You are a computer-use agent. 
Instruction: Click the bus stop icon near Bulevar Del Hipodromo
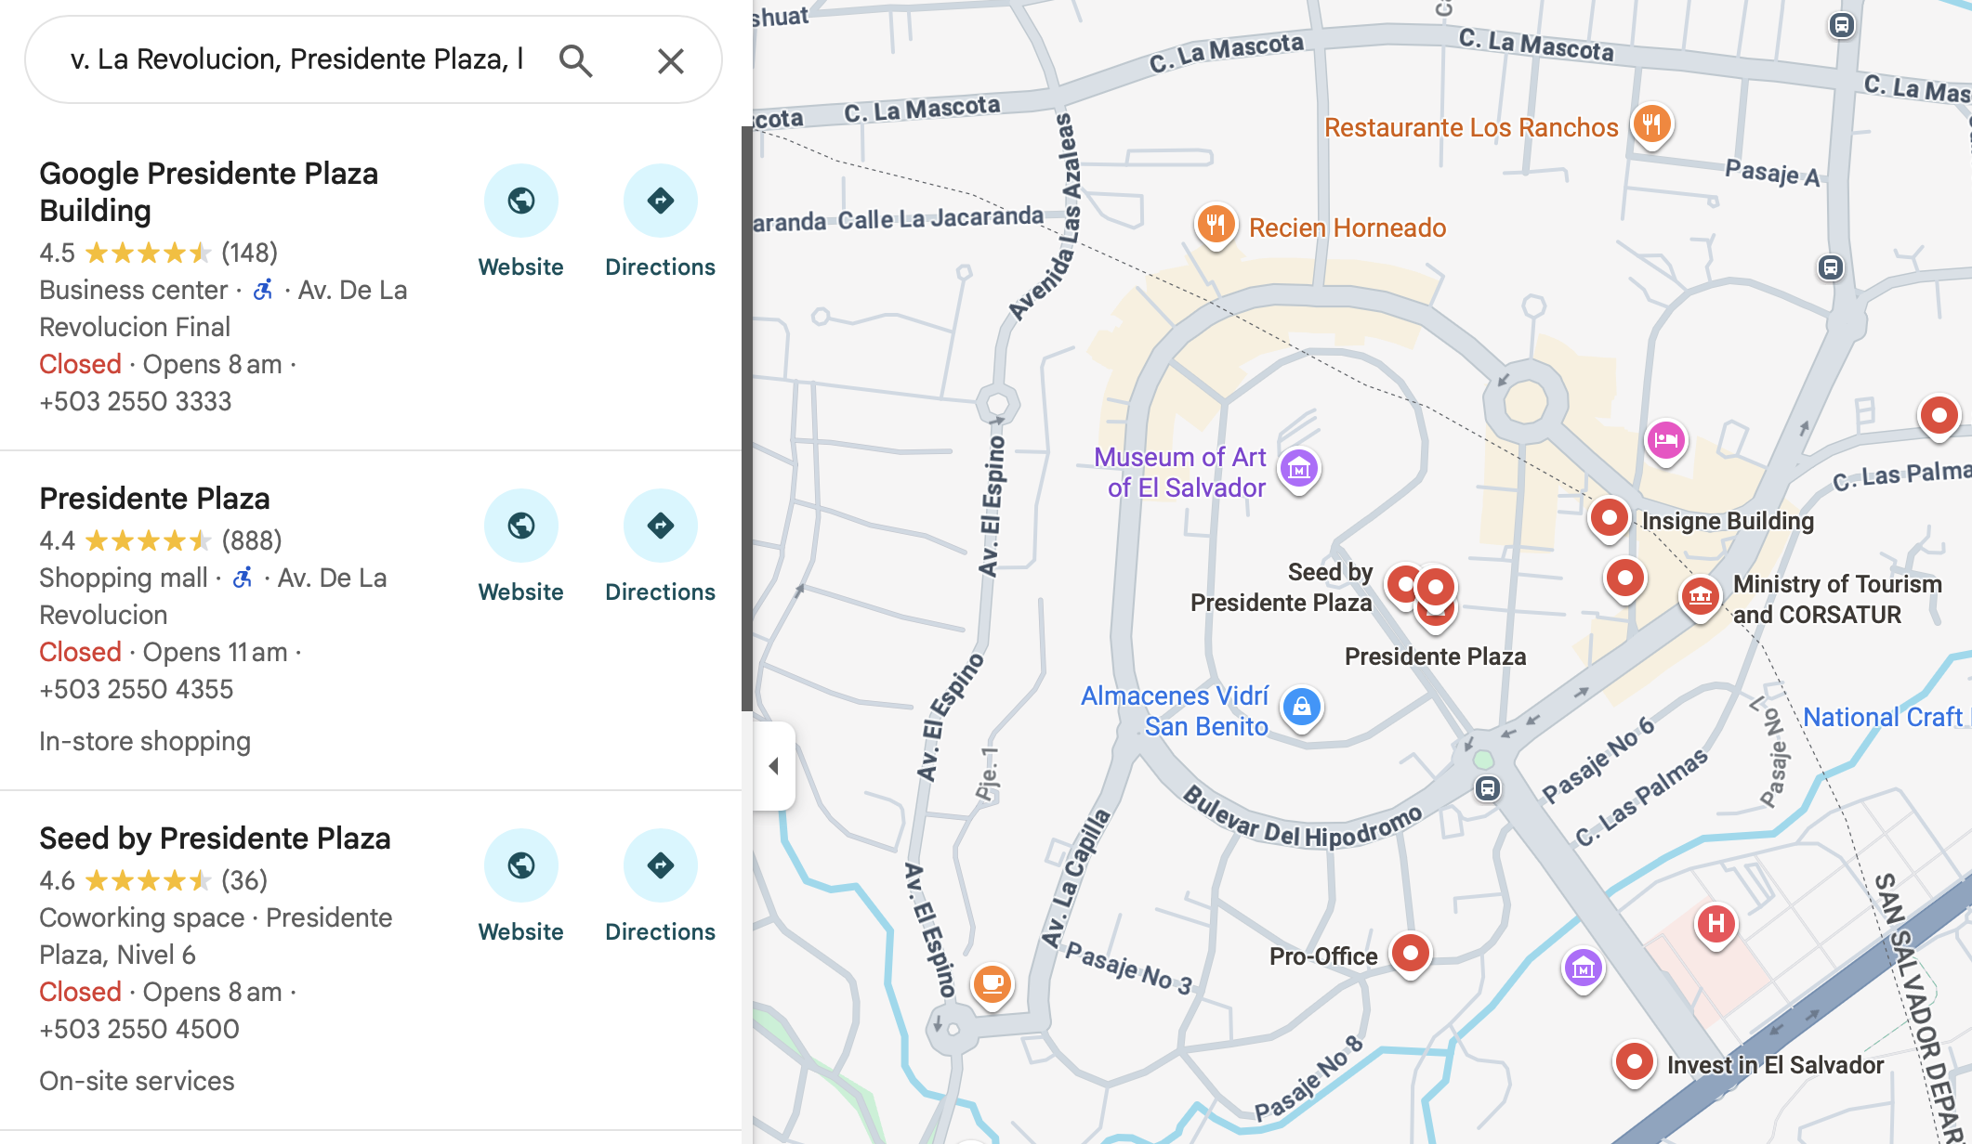[x=1488, y=788]
